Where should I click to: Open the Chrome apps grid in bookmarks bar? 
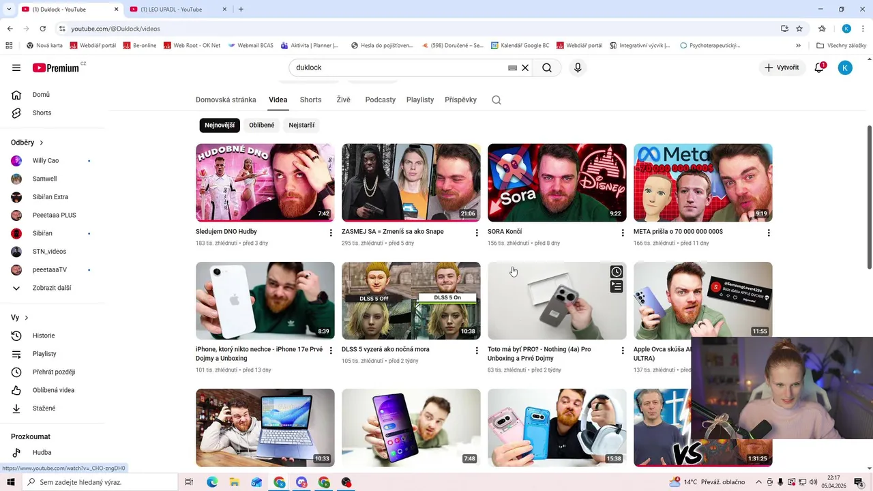[9, 46]
